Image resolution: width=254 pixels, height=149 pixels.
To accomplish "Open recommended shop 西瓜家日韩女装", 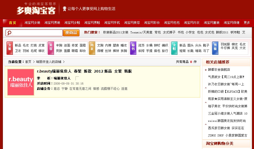I will 226,128.
